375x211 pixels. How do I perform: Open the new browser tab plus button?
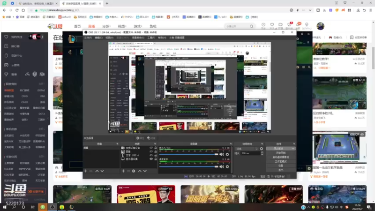[x=107, y=3]
